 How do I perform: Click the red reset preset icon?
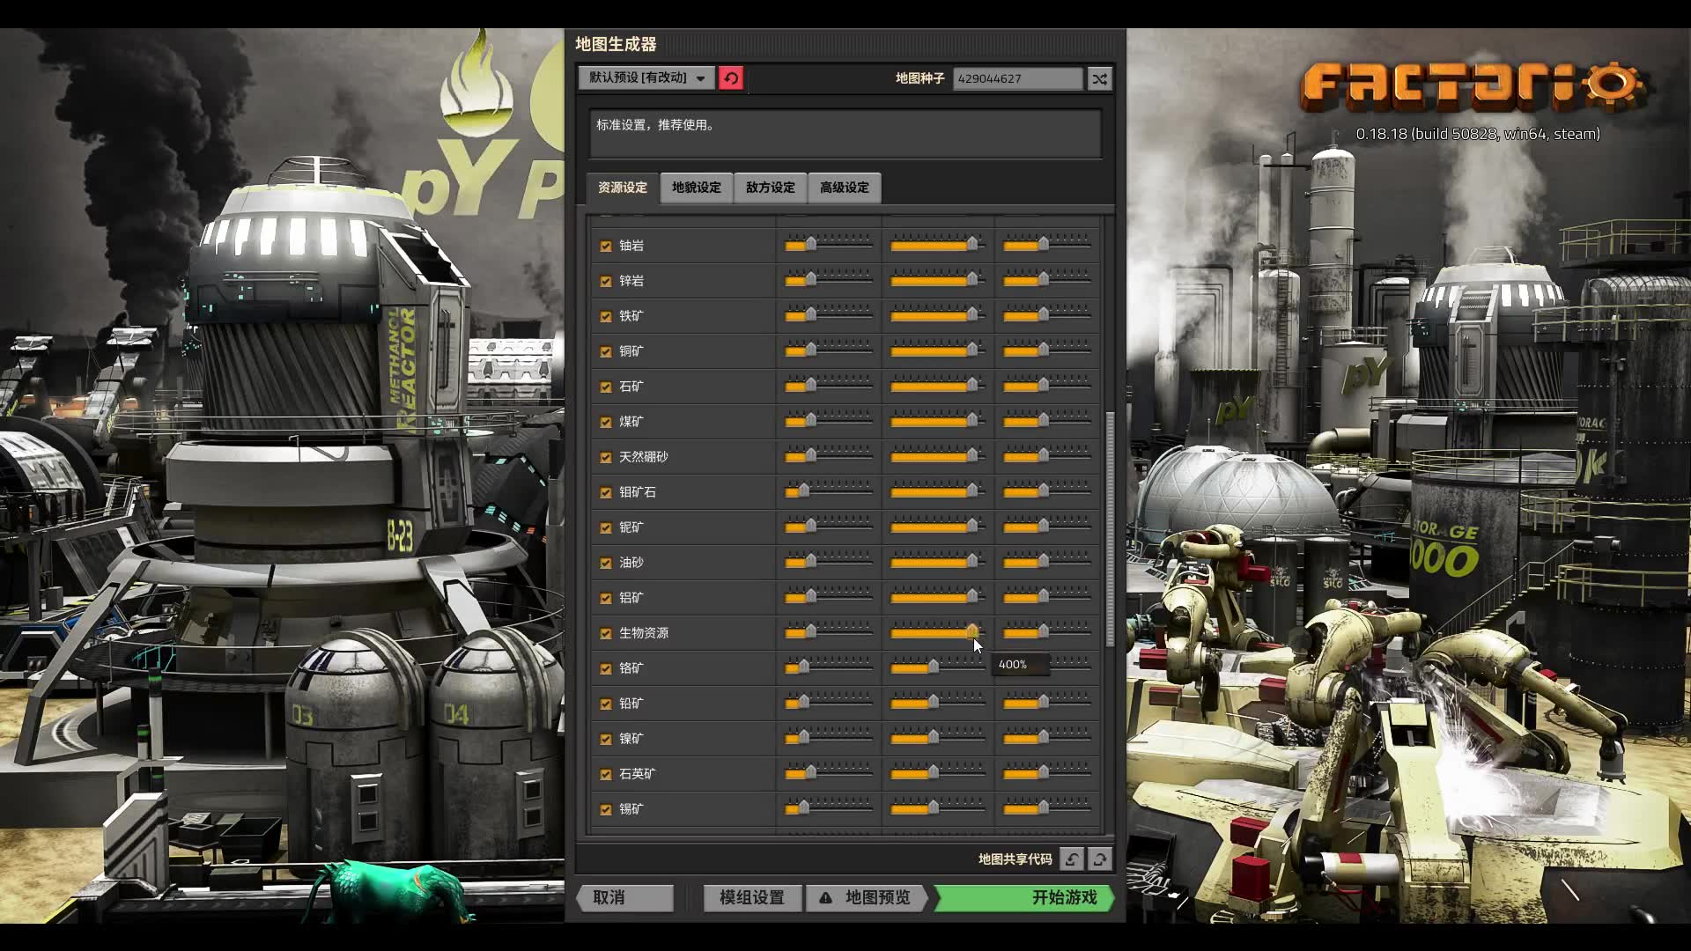click(x=730, y=78)
